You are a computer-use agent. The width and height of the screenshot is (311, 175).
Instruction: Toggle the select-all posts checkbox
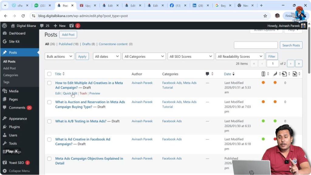pyautogui.click(x=49, y=74)
